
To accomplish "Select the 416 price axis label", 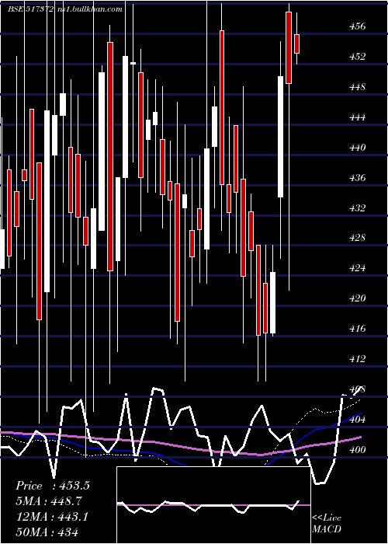I will [358, 328].
